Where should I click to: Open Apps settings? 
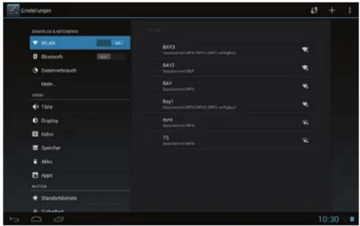point(80,175)
